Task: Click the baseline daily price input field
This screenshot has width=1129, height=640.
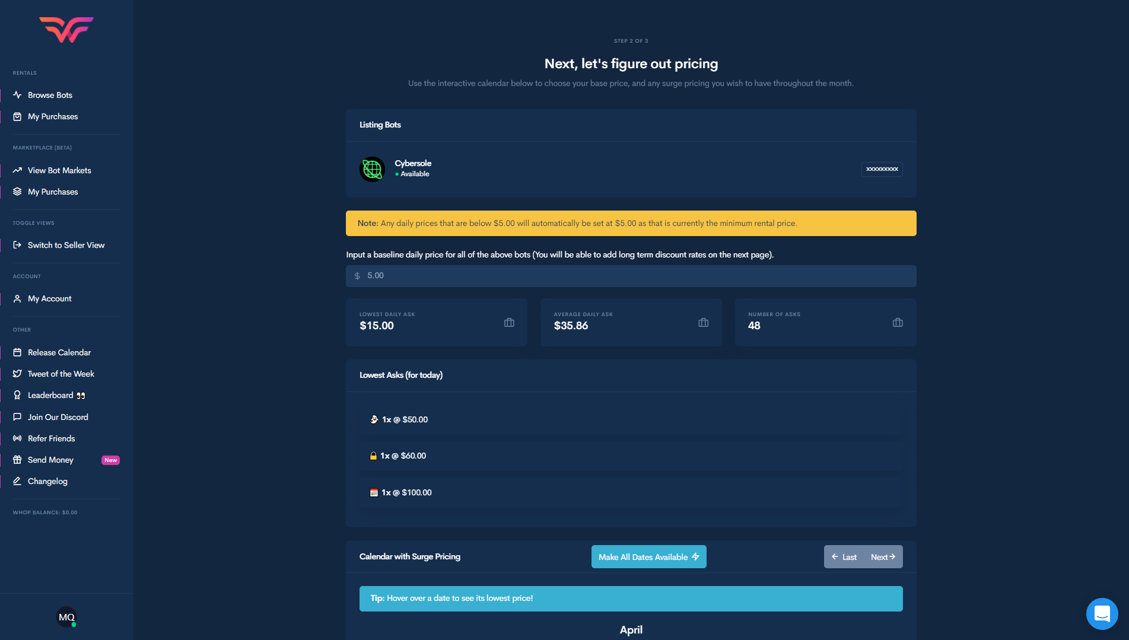Action: (x=631, y=276)
